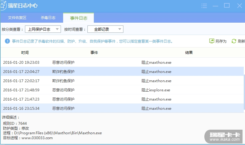Minimize the 瑞星日志中心 window
This screenshot has width=245, height=145.
click(x=215, y=6)
